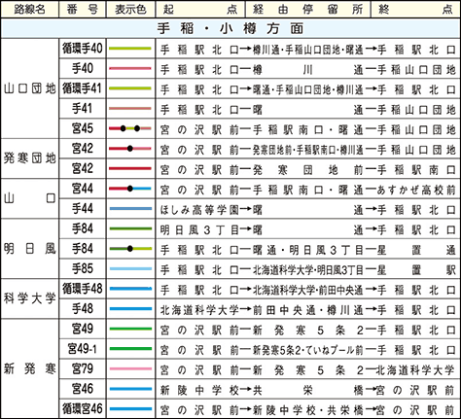
Task: Click route number 宮79
Action: pos(83,368)
